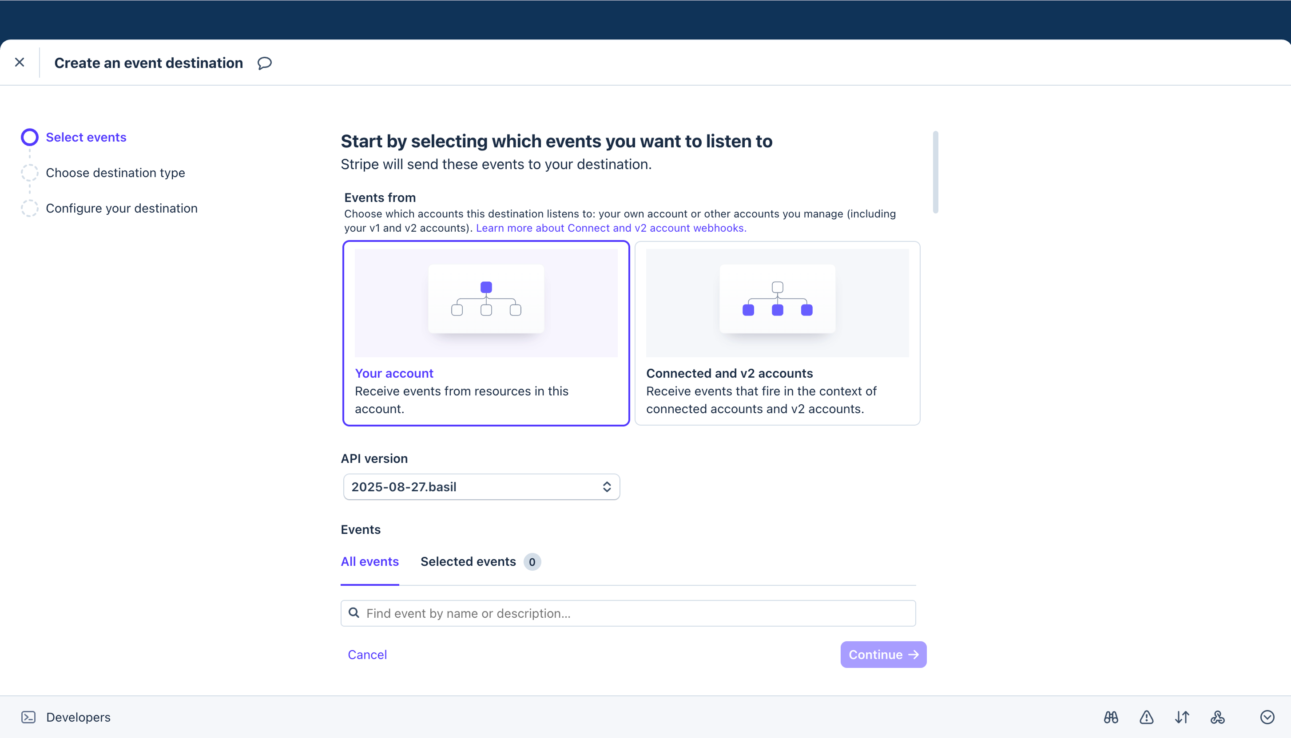Click the Developers terminal icon

(x=28, y=717)
